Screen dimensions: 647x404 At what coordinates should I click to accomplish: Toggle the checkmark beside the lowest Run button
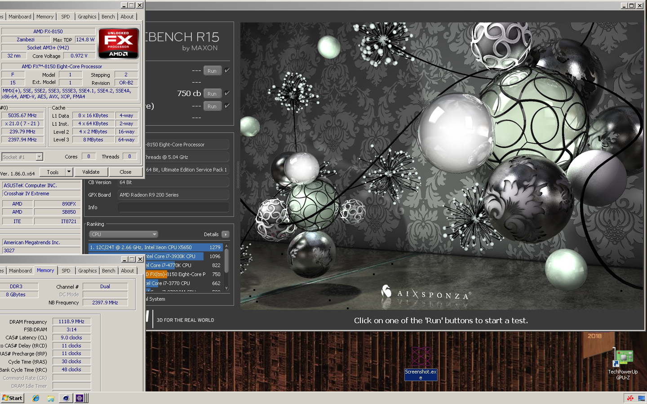(227, 106)
